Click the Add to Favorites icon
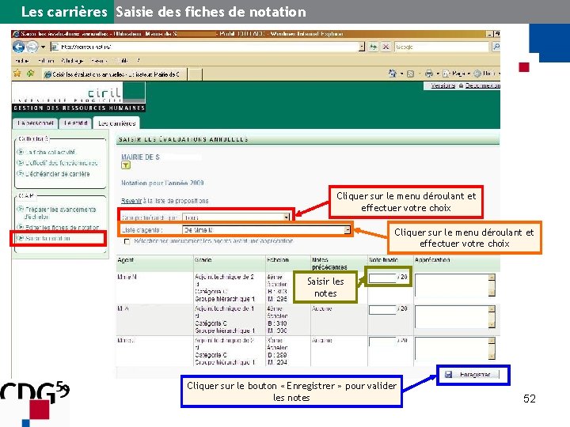Screen dimensions: 570x427 click(x=31, y=74)
